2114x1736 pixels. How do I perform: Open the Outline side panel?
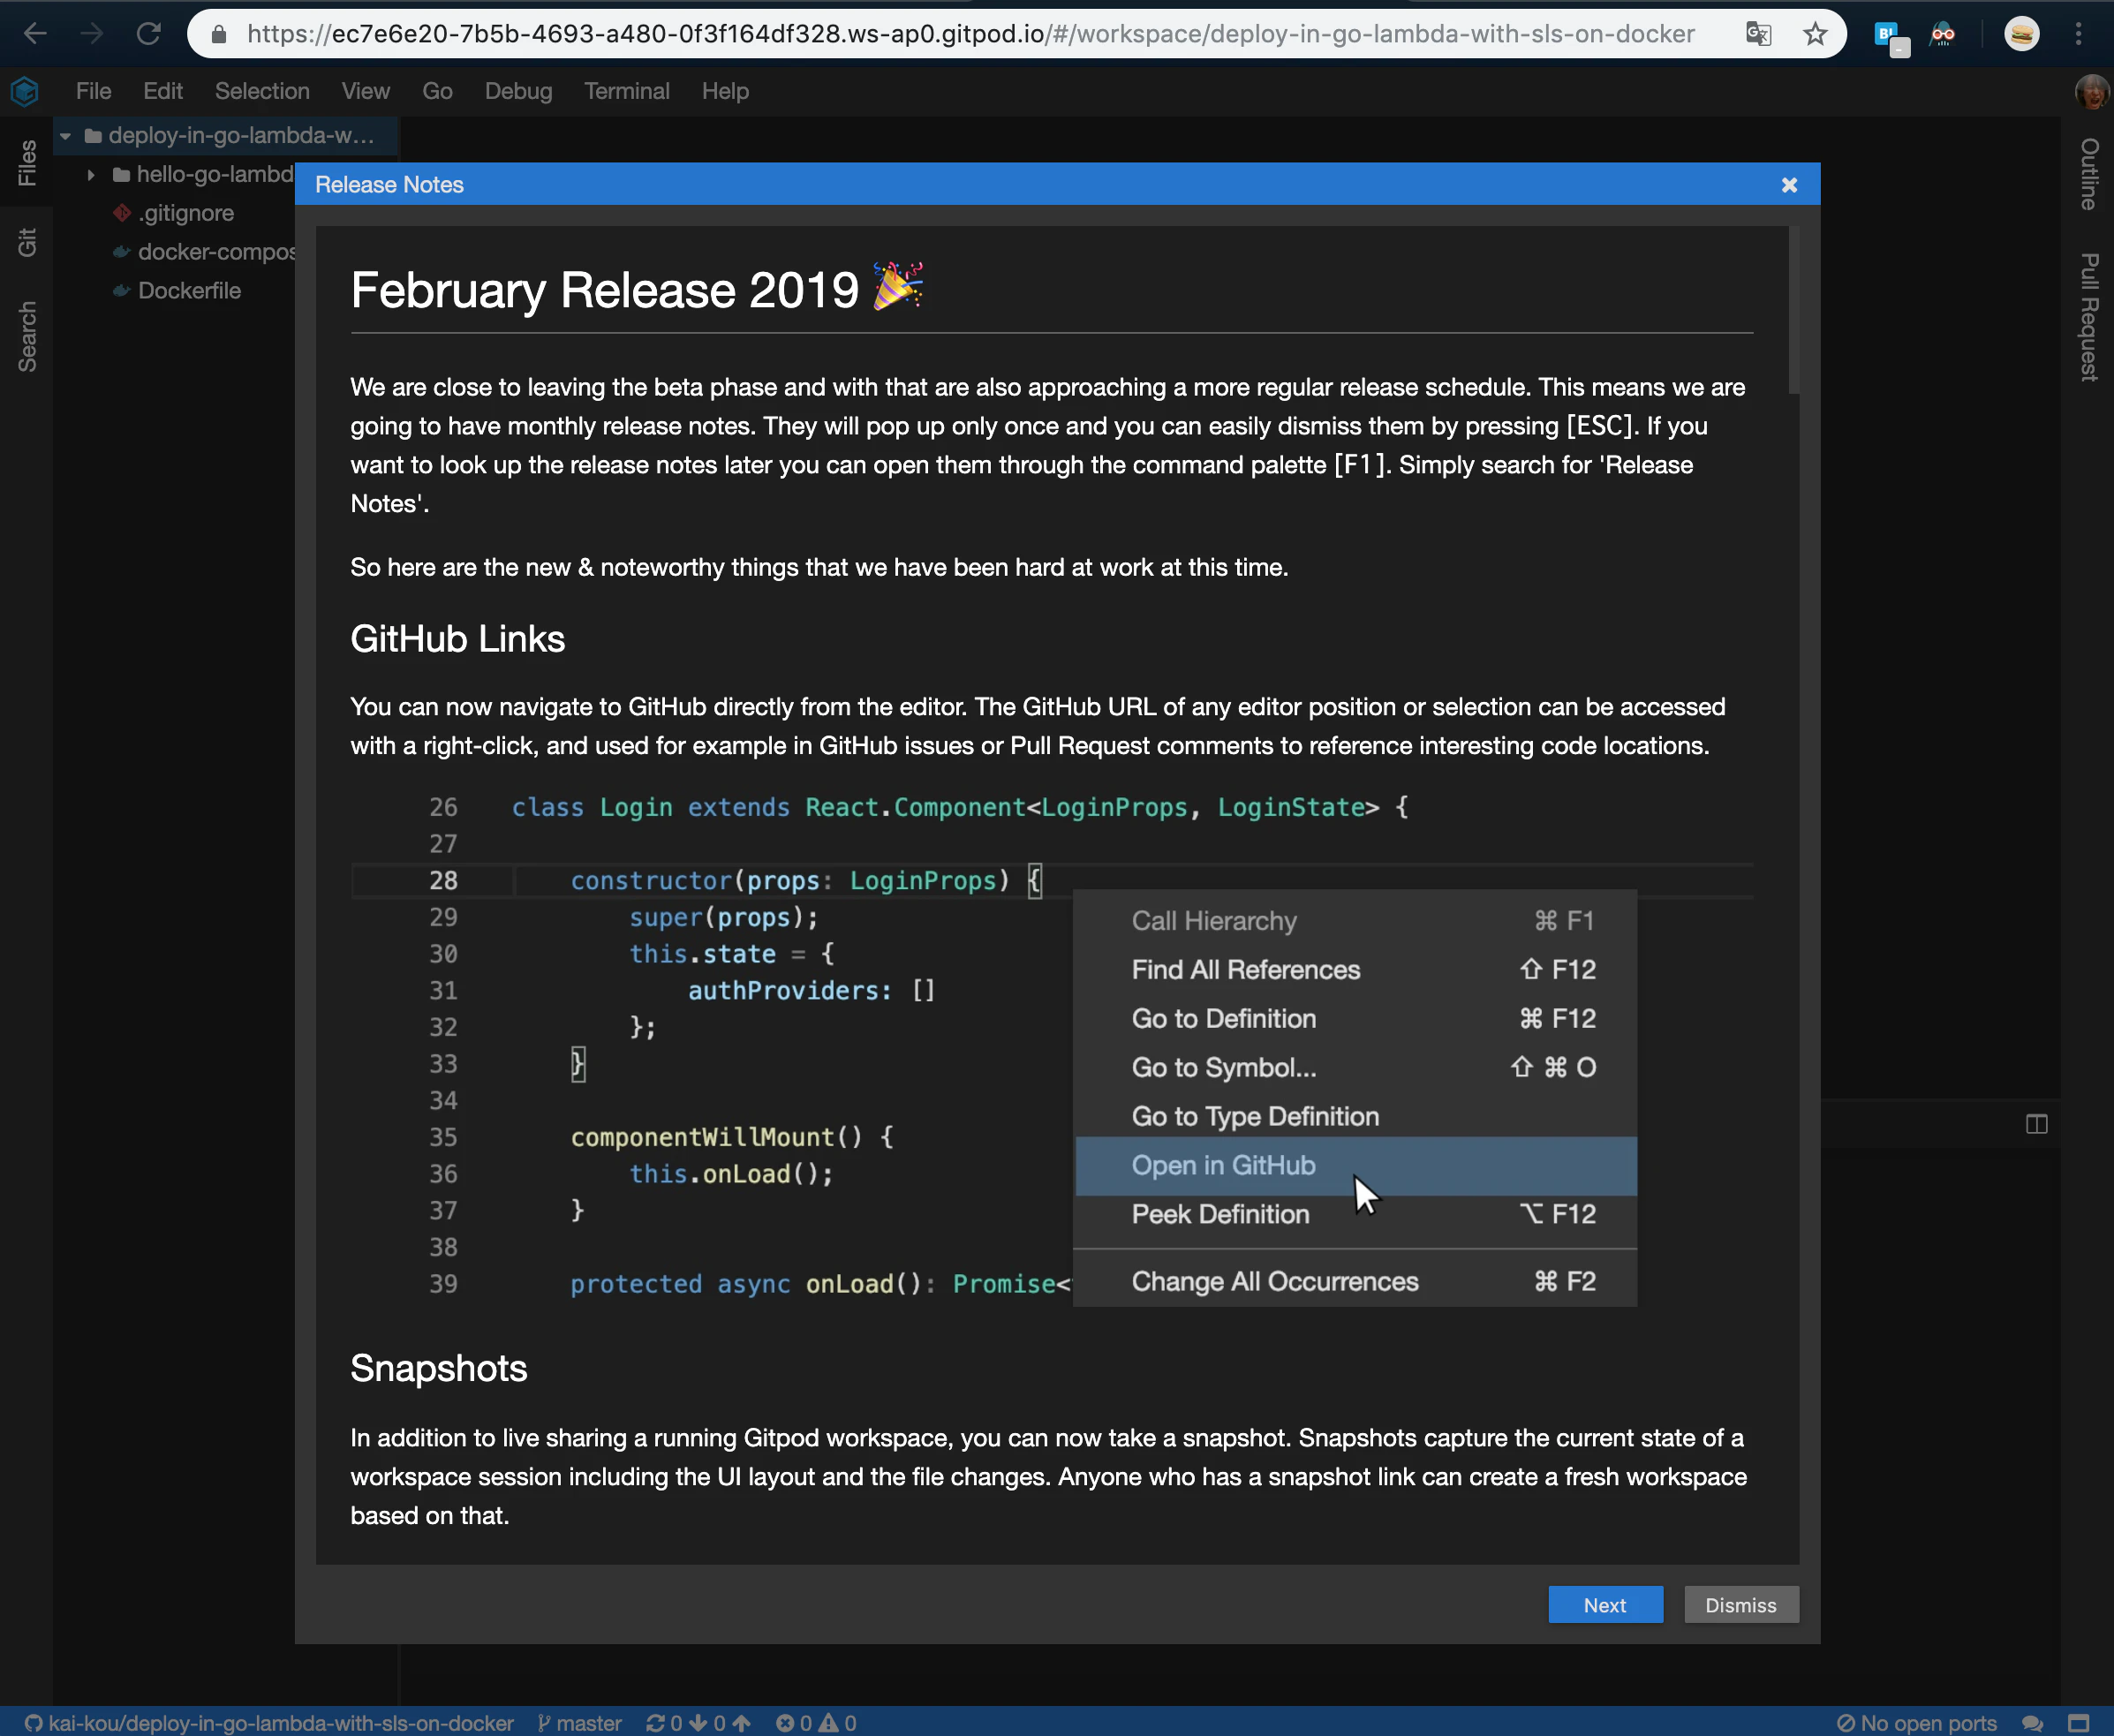tap(2089, 174)
